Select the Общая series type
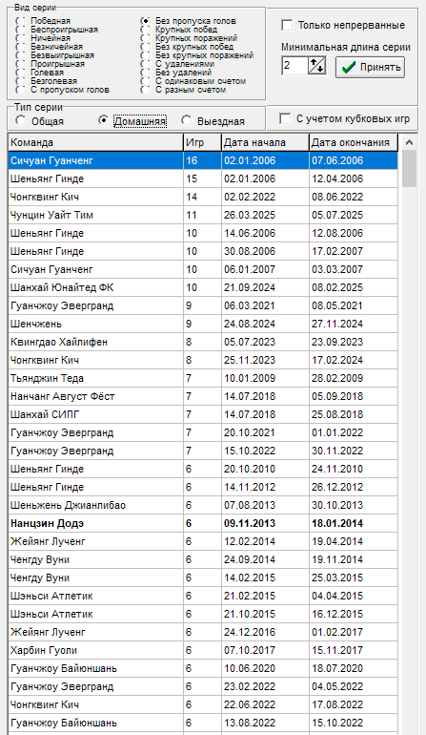Image resolution: width=426 pixels, height=735 pixels. tap(21, 121)
